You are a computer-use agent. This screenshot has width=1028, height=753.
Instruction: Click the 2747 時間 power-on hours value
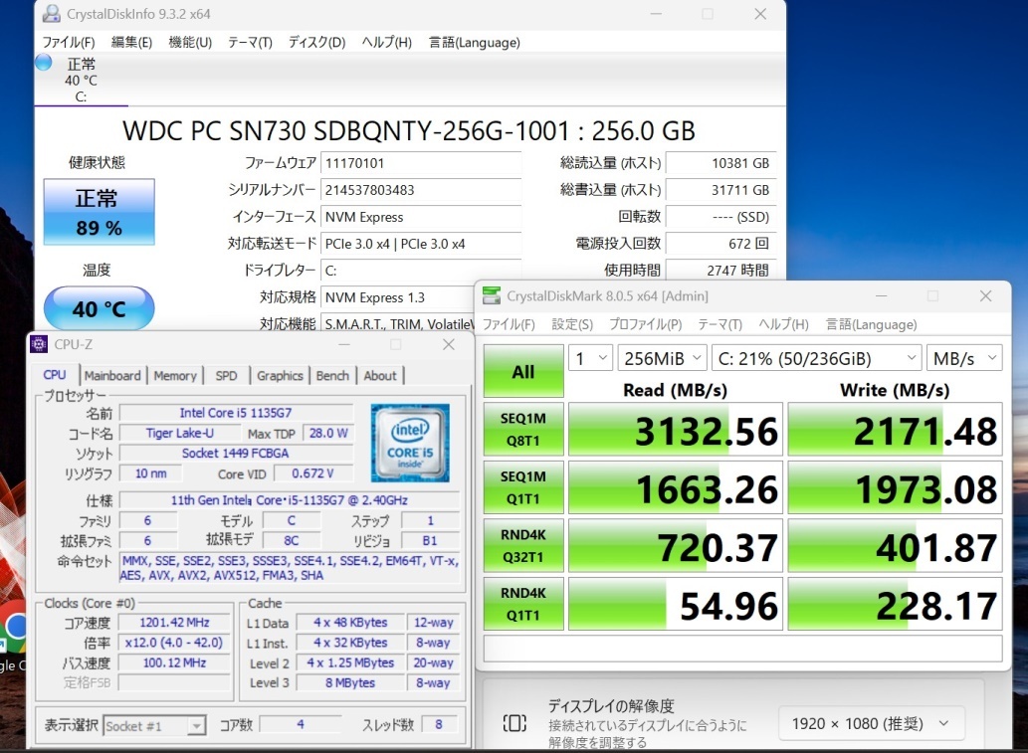(x=720, y=270)
